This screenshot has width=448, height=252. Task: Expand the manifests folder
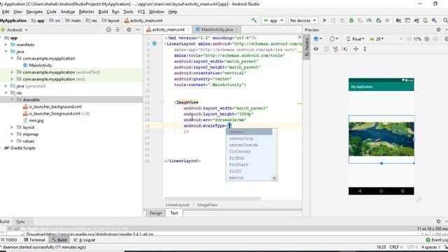[x=6, y=45]
